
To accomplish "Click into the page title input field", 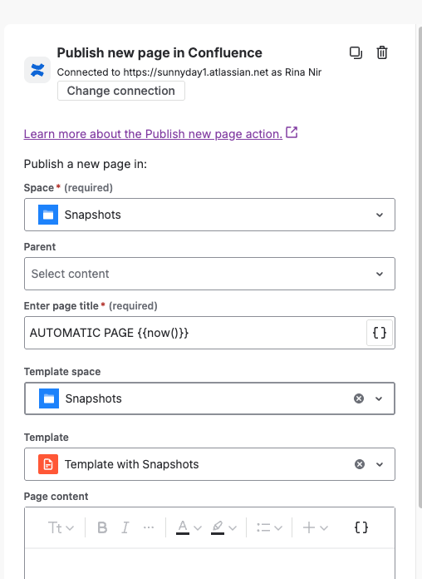I will (195, 333).
